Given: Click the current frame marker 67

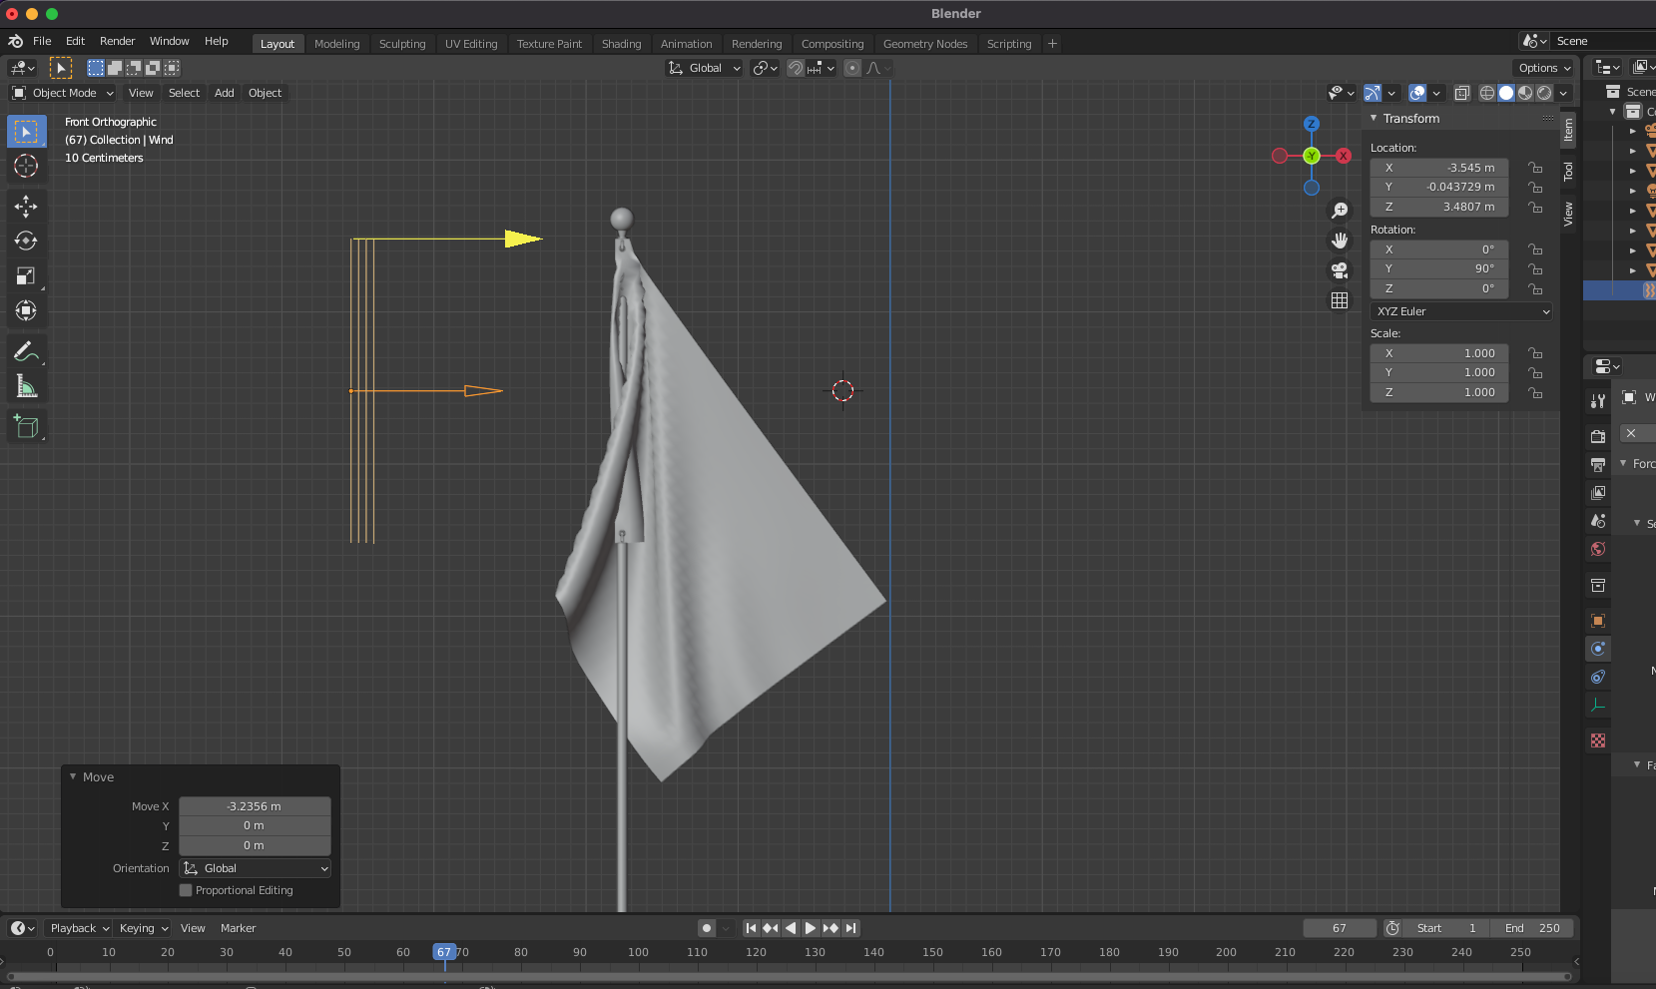Looking at the screenshot, I should (444, 952).
